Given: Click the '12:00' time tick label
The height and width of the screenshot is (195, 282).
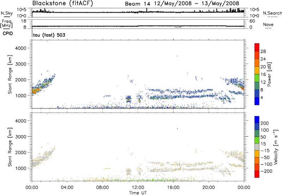Looking at the screenshot, I should 138,188.
